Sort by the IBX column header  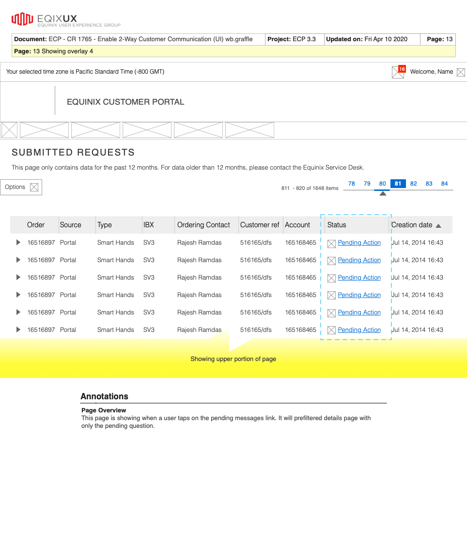tap(149, 225)
